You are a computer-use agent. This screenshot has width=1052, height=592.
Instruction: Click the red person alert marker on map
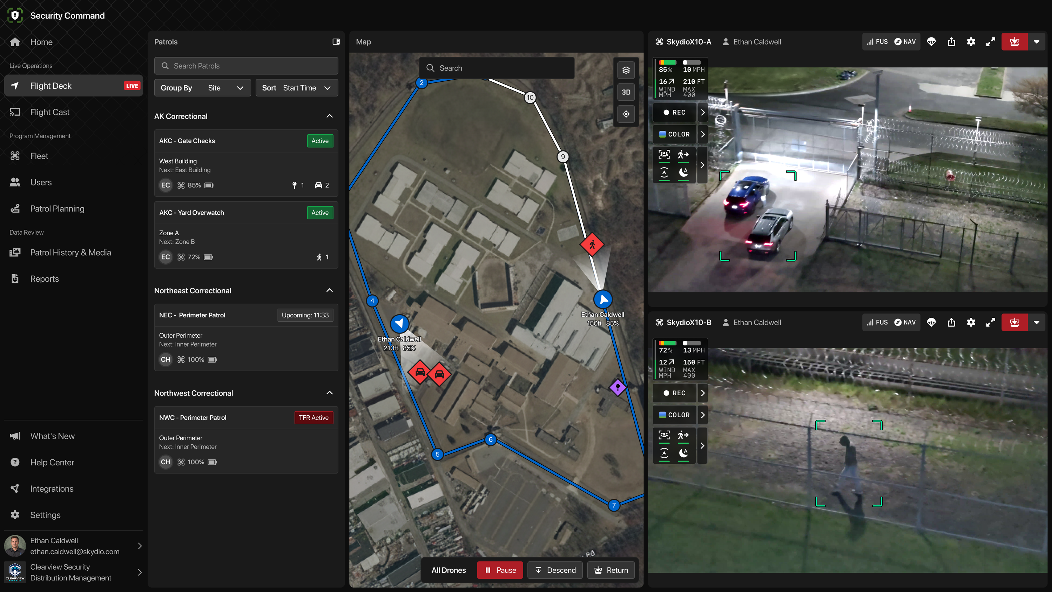tap(592, 245)
